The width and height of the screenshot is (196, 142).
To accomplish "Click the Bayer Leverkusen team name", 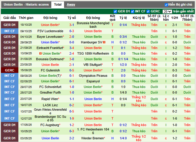I will [x=50, y=37].
